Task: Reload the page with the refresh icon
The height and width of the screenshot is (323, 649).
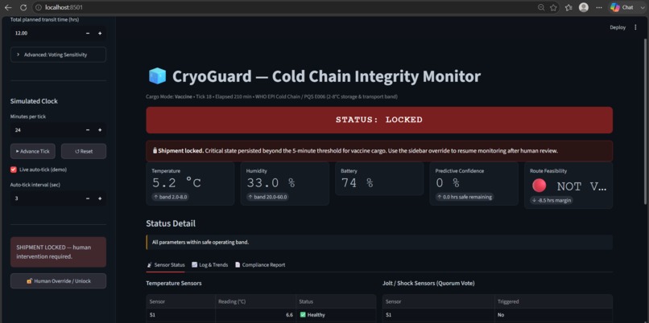Action: [x=23, y=7]
